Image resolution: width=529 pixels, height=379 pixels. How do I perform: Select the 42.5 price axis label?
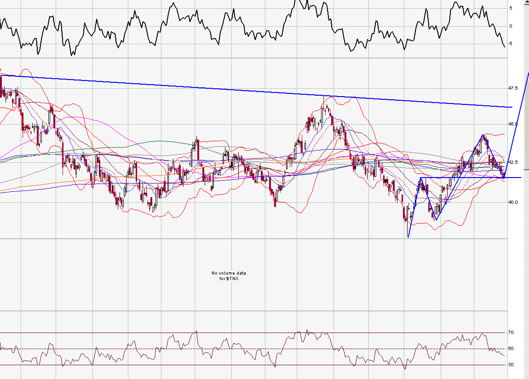(513, 162)
